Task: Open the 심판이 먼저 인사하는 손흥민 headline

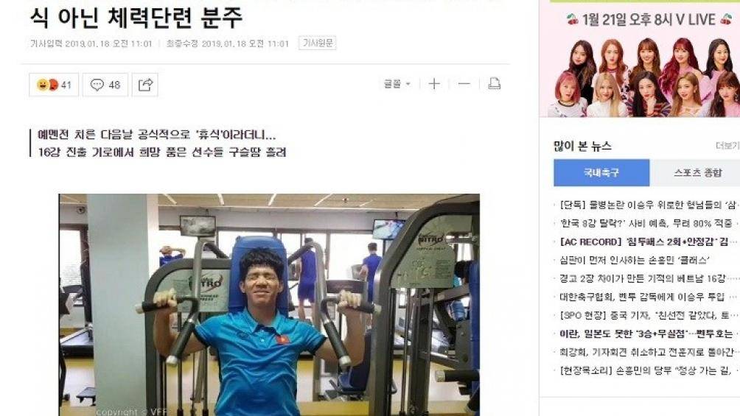Action: [634, 260]
